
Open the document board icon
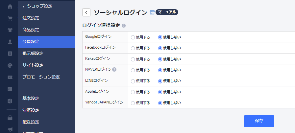pyautogui.click(x=10, y=54)
